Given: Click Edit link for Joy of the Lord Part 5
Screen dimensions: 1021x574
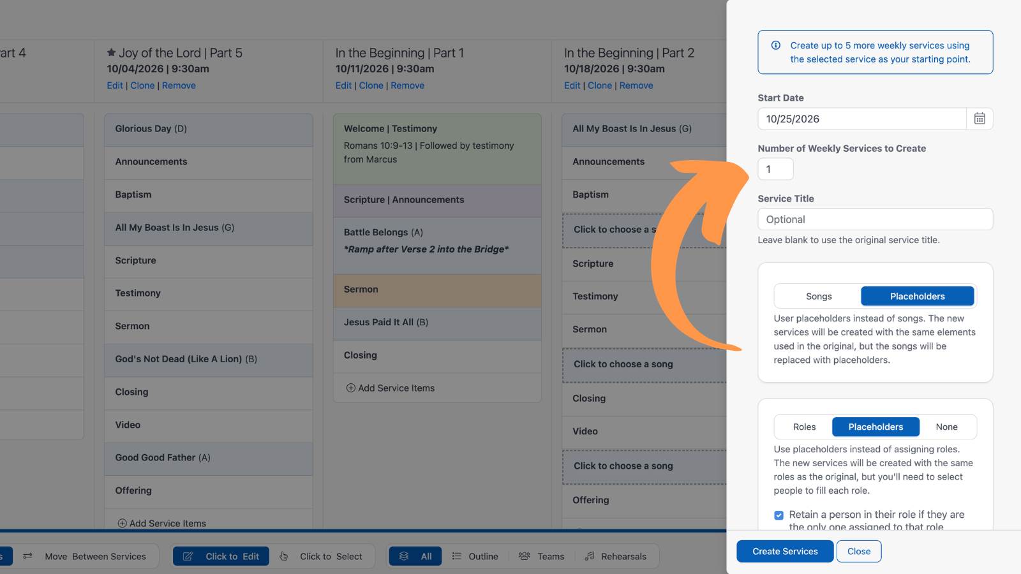Looking at the screenshot, I should point(115,85).
